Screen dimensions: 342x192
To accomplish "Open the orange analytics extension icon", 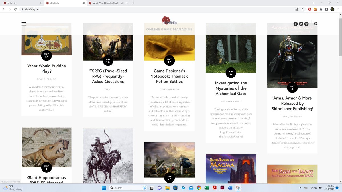I will tap(315, 9).
